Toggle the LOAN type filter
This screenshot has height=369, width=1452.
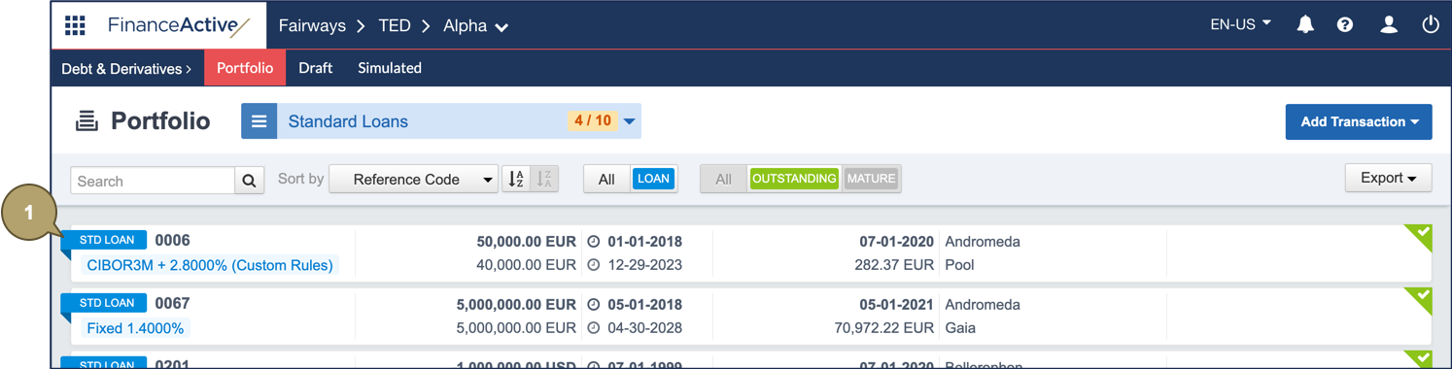pyautogui.click(x=653, y=179)
